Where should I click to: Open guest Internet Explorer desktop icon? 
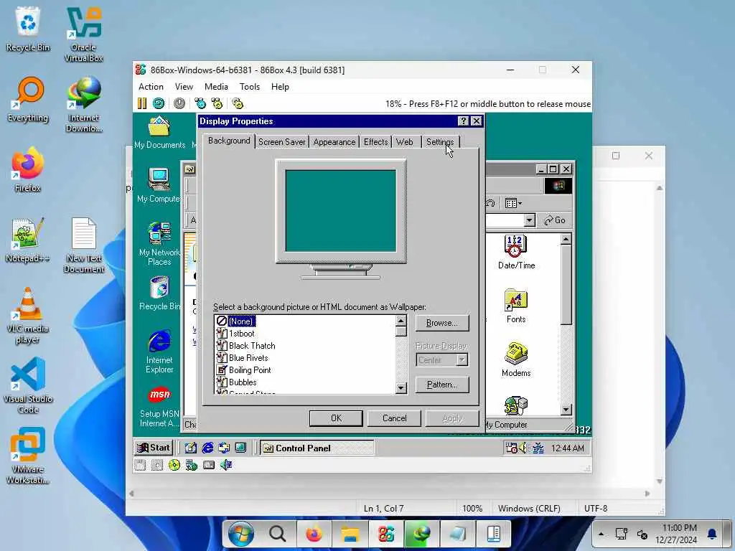159,352
